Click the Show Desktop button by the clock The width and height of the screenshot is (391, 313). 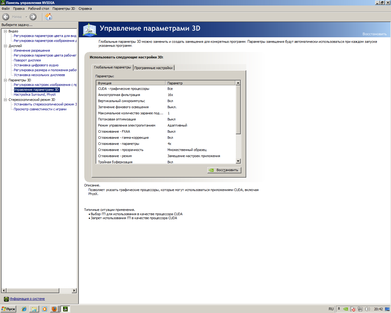point(388,309)
